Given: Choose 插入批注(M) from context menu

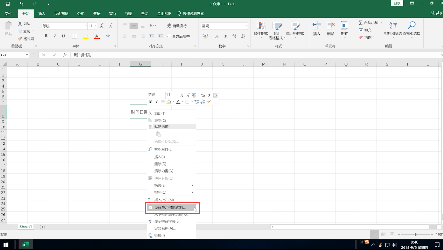Looking at the screenshot, I should 172,200.
